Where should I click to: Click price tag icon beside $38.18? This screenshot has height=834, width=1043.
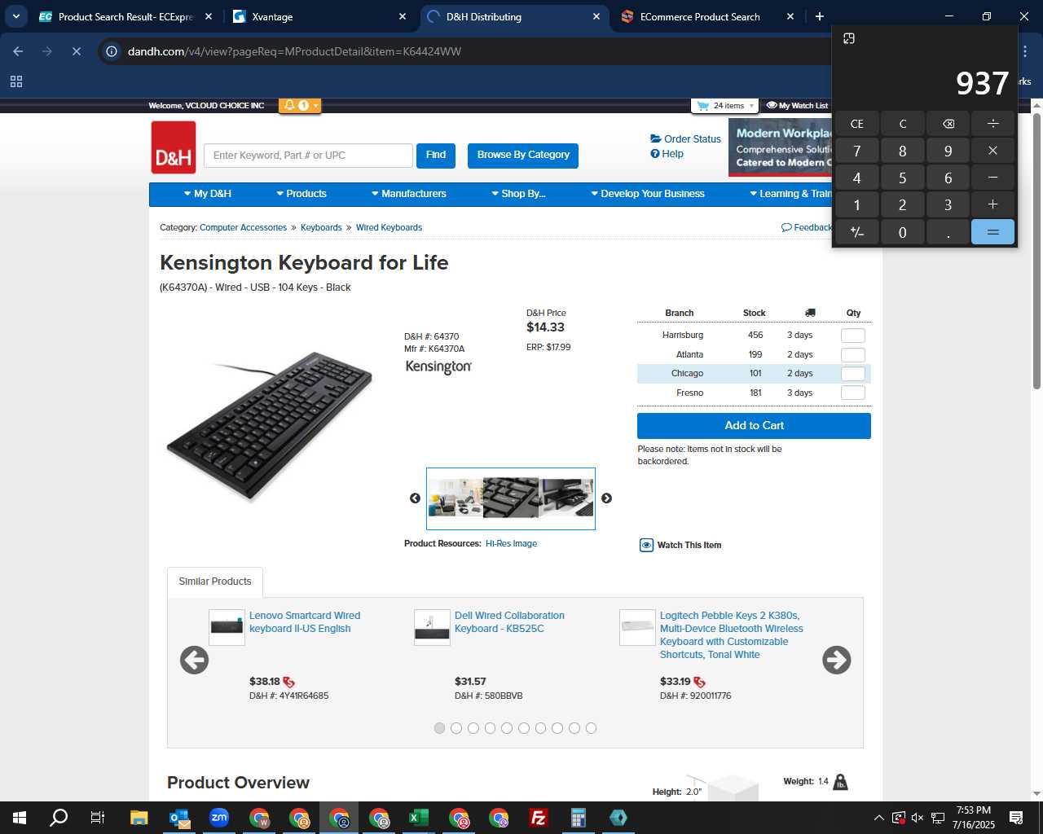[x=288, y=683]
